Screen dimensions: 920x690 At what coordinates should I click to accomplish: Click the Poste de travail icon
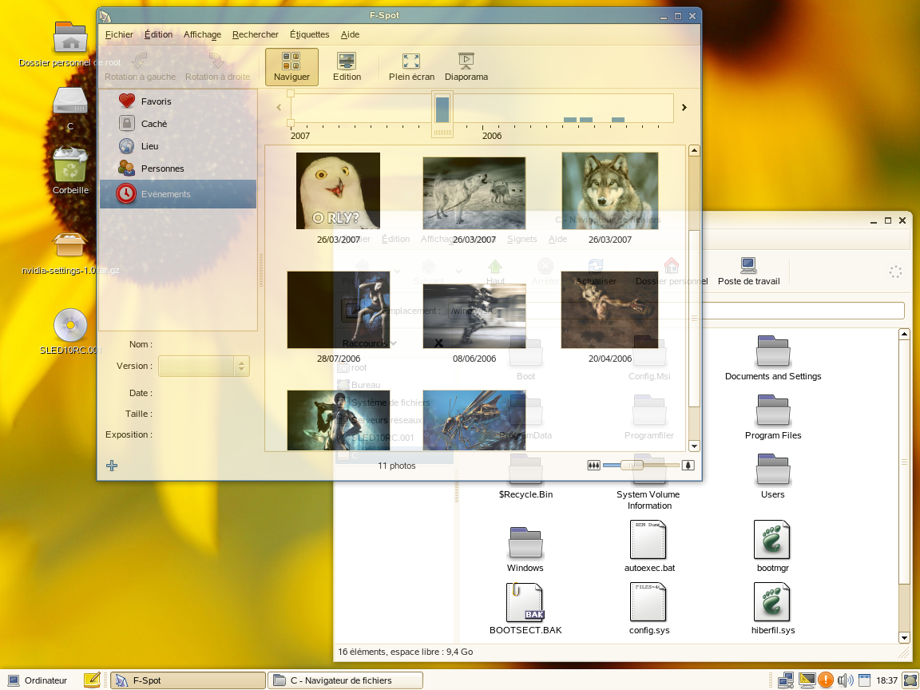[748, 272]
